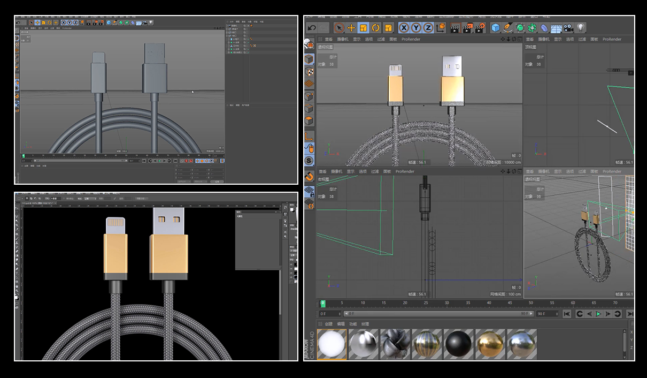Screen dimensions: 647x378
Task: Click coordinate system icon in large Cinema 4D window
Action: click(x=441, y=27)
